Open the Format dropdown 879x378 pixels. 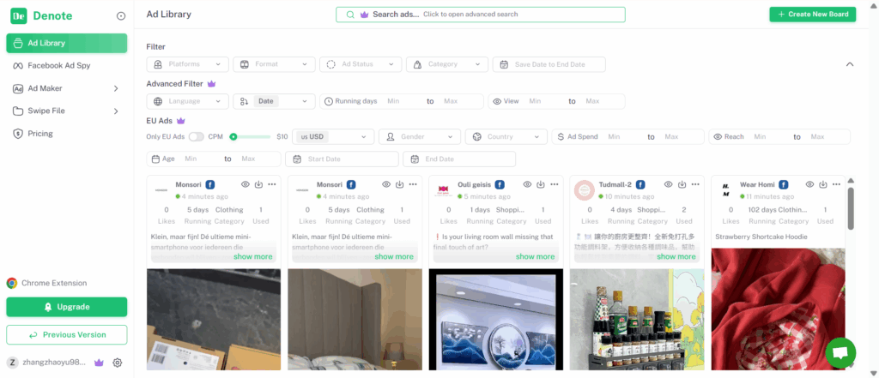pos(274,64)
